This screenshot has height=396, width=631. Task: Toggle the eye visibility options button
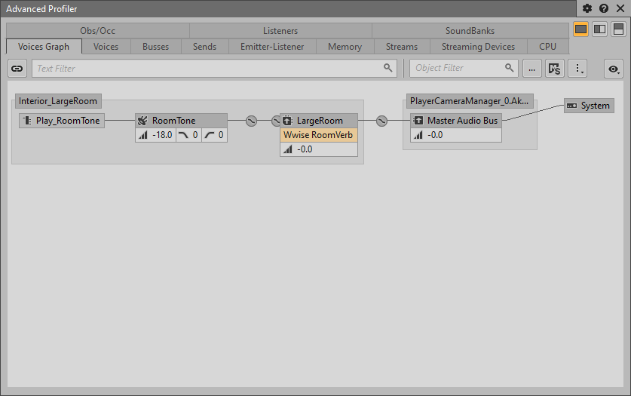[614, 69]
